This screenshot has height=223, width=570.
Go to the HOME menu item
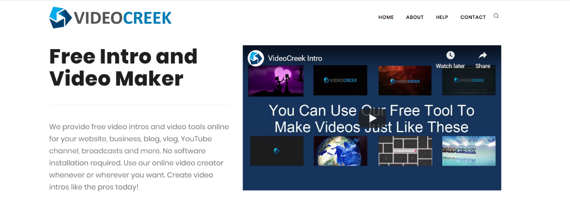tap(386, 17)
